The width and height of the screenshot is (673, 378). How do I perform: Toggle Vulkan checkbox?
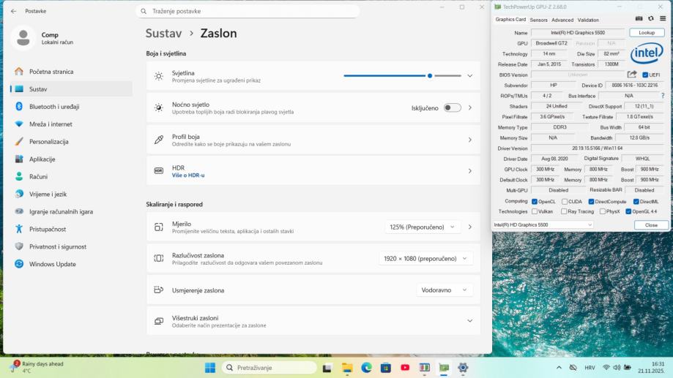pyautogui.click(x=535, y=211)
